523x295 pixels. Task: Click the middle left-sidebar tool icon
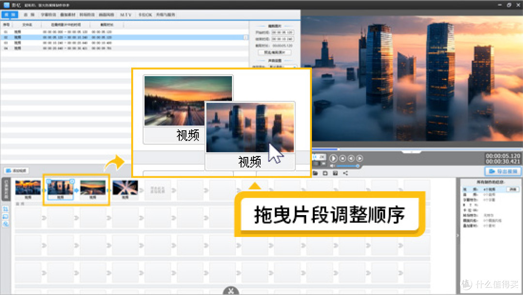click(x=6, y=217)
